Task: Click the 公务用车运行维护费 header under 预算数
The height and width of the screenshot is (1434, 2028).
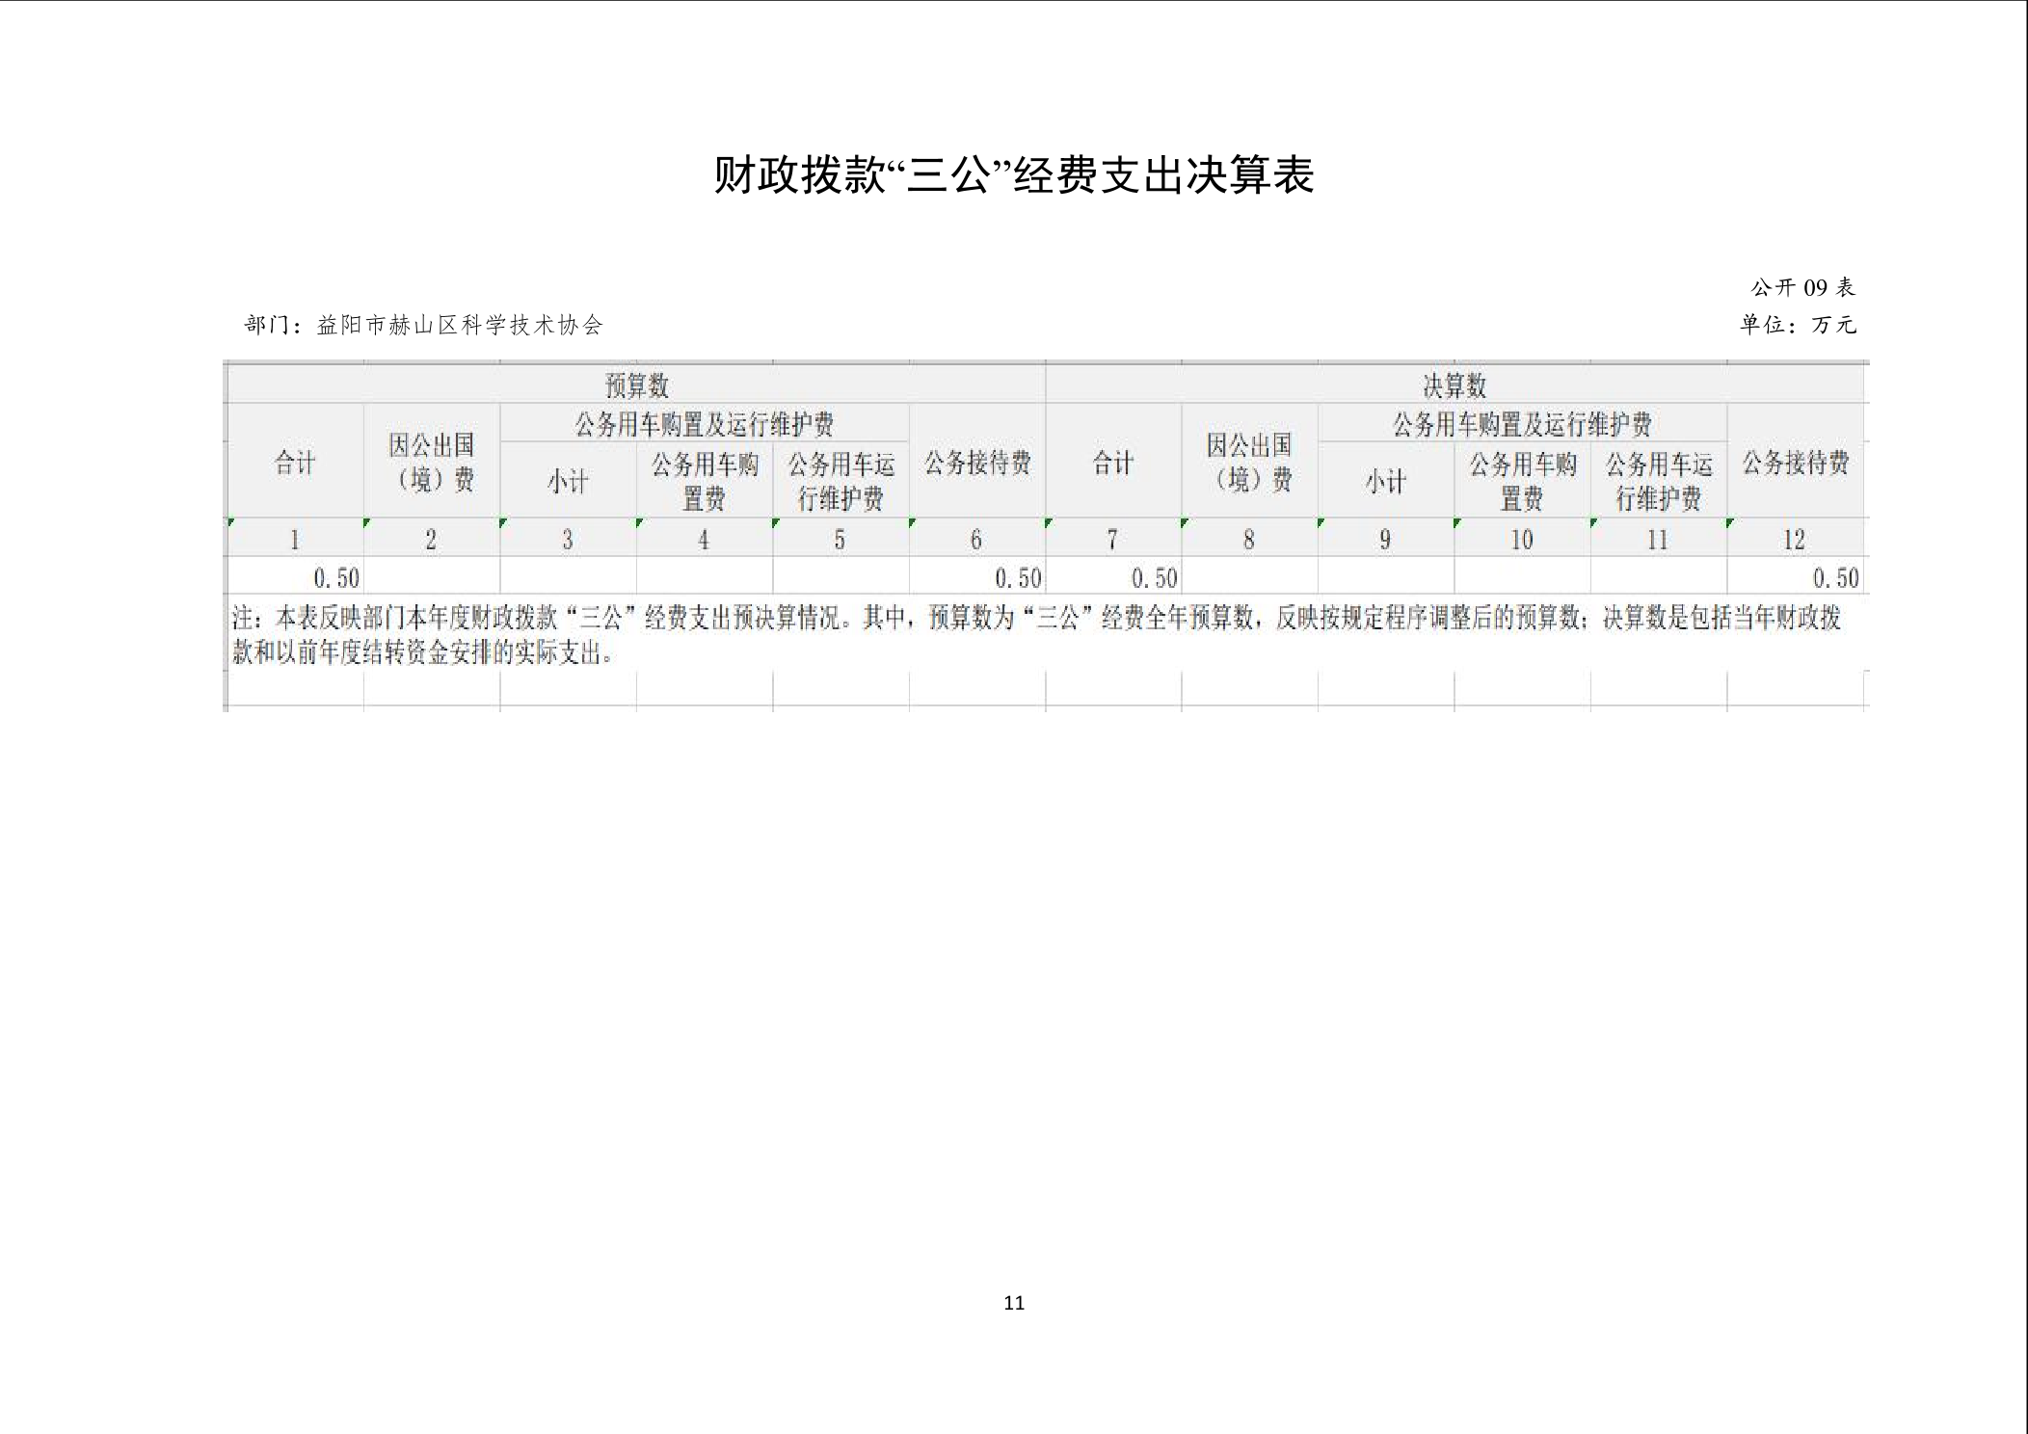Action: pos(840,481)
